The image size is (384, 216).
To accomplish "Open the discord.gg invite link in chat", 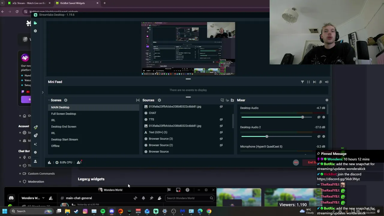I will (x=338, y=179).
